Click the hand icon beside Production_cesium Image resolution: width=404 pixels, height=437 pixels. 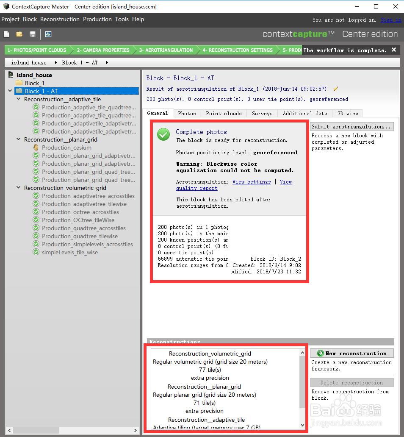36,148
